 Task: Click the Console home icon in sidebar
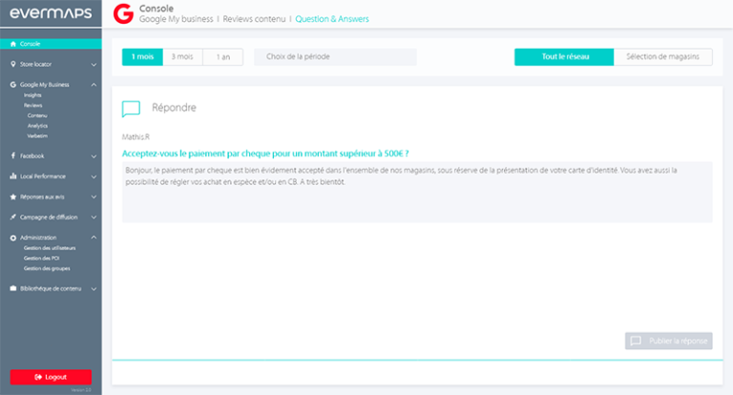[13, 44]
